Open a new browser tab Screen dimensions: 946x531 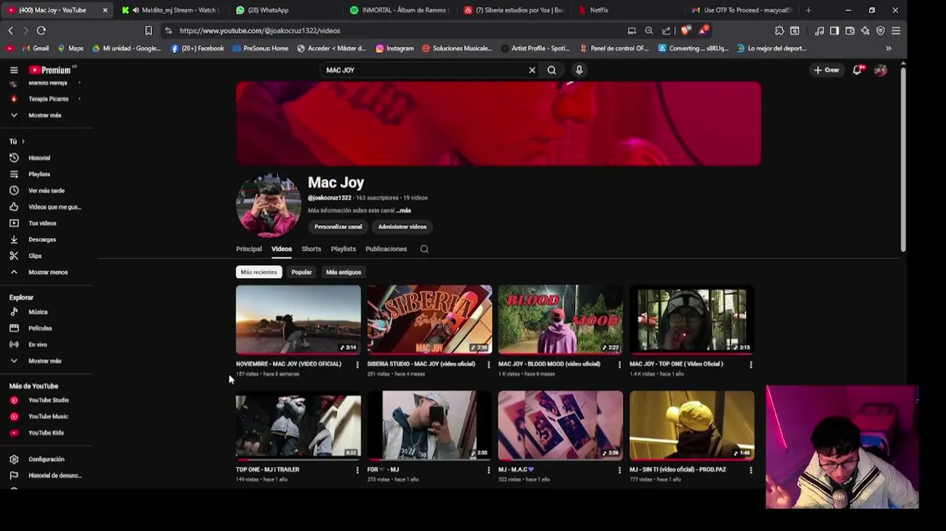(808, 10)
